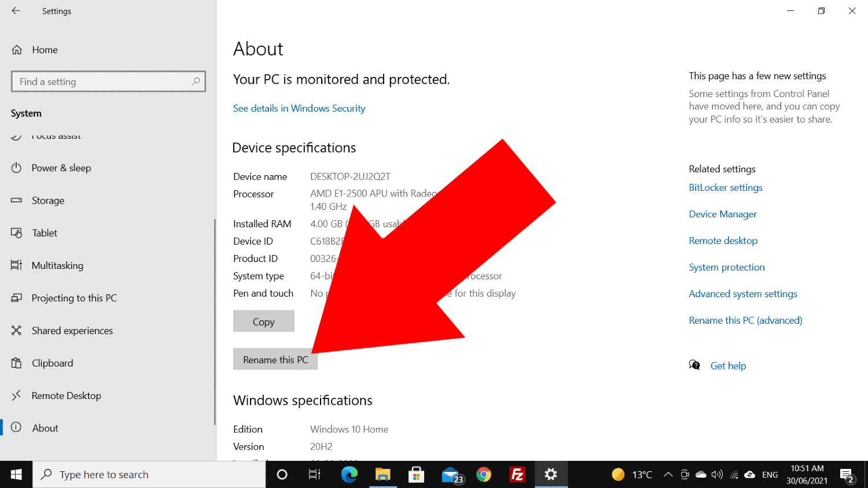Click the ENG language indicator

[x=770, y=475]
